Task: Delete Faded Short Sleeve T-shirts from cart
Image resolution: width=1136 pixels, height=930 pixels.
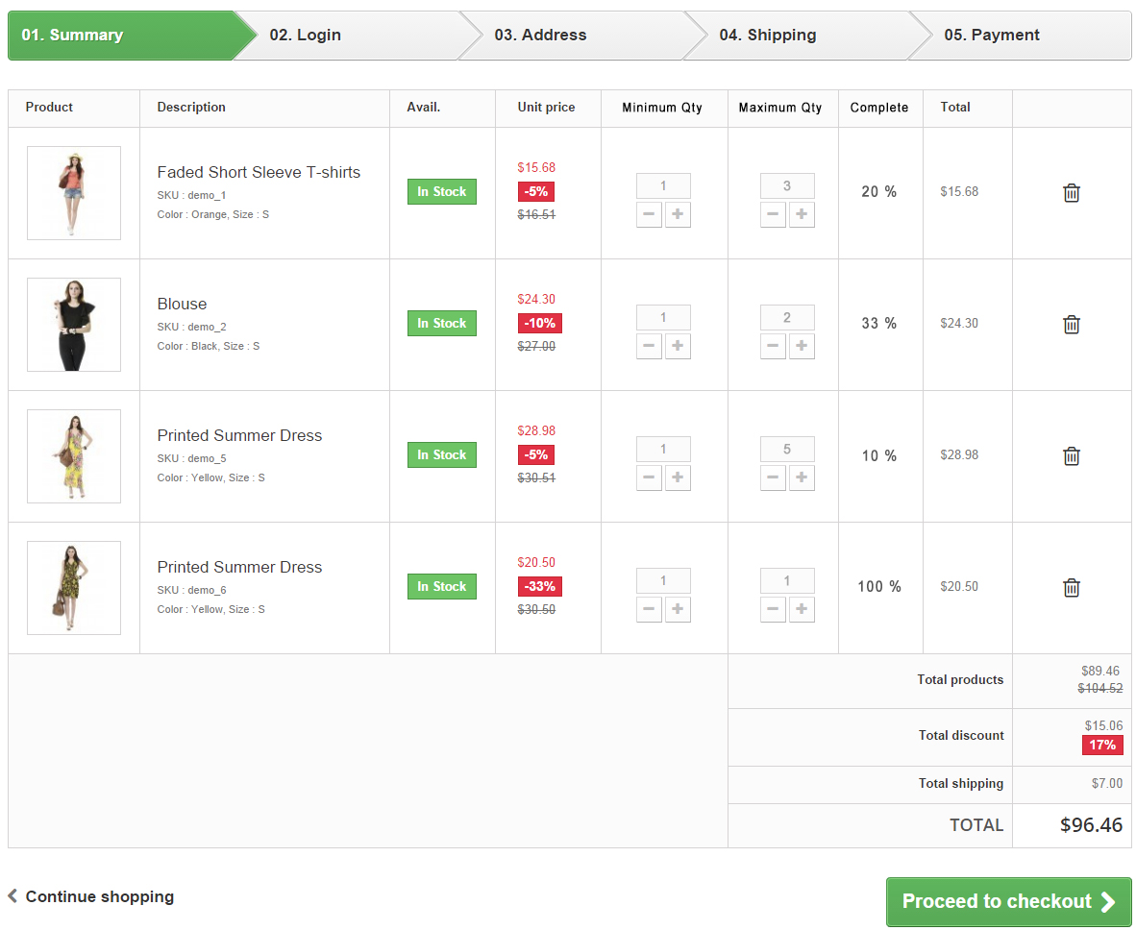Action: [1072, 193]
